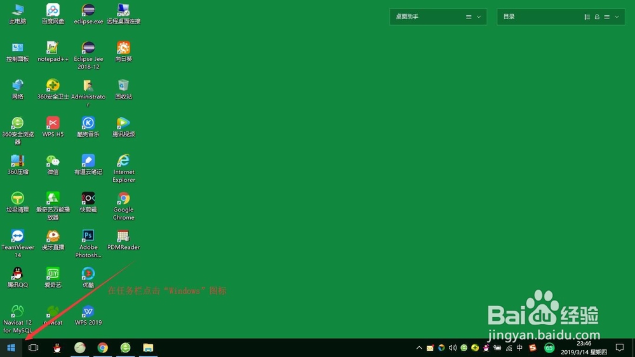This screenshot has height=357, width=635.
Task: Select the 网络 desktop icon
Action: 17,89
